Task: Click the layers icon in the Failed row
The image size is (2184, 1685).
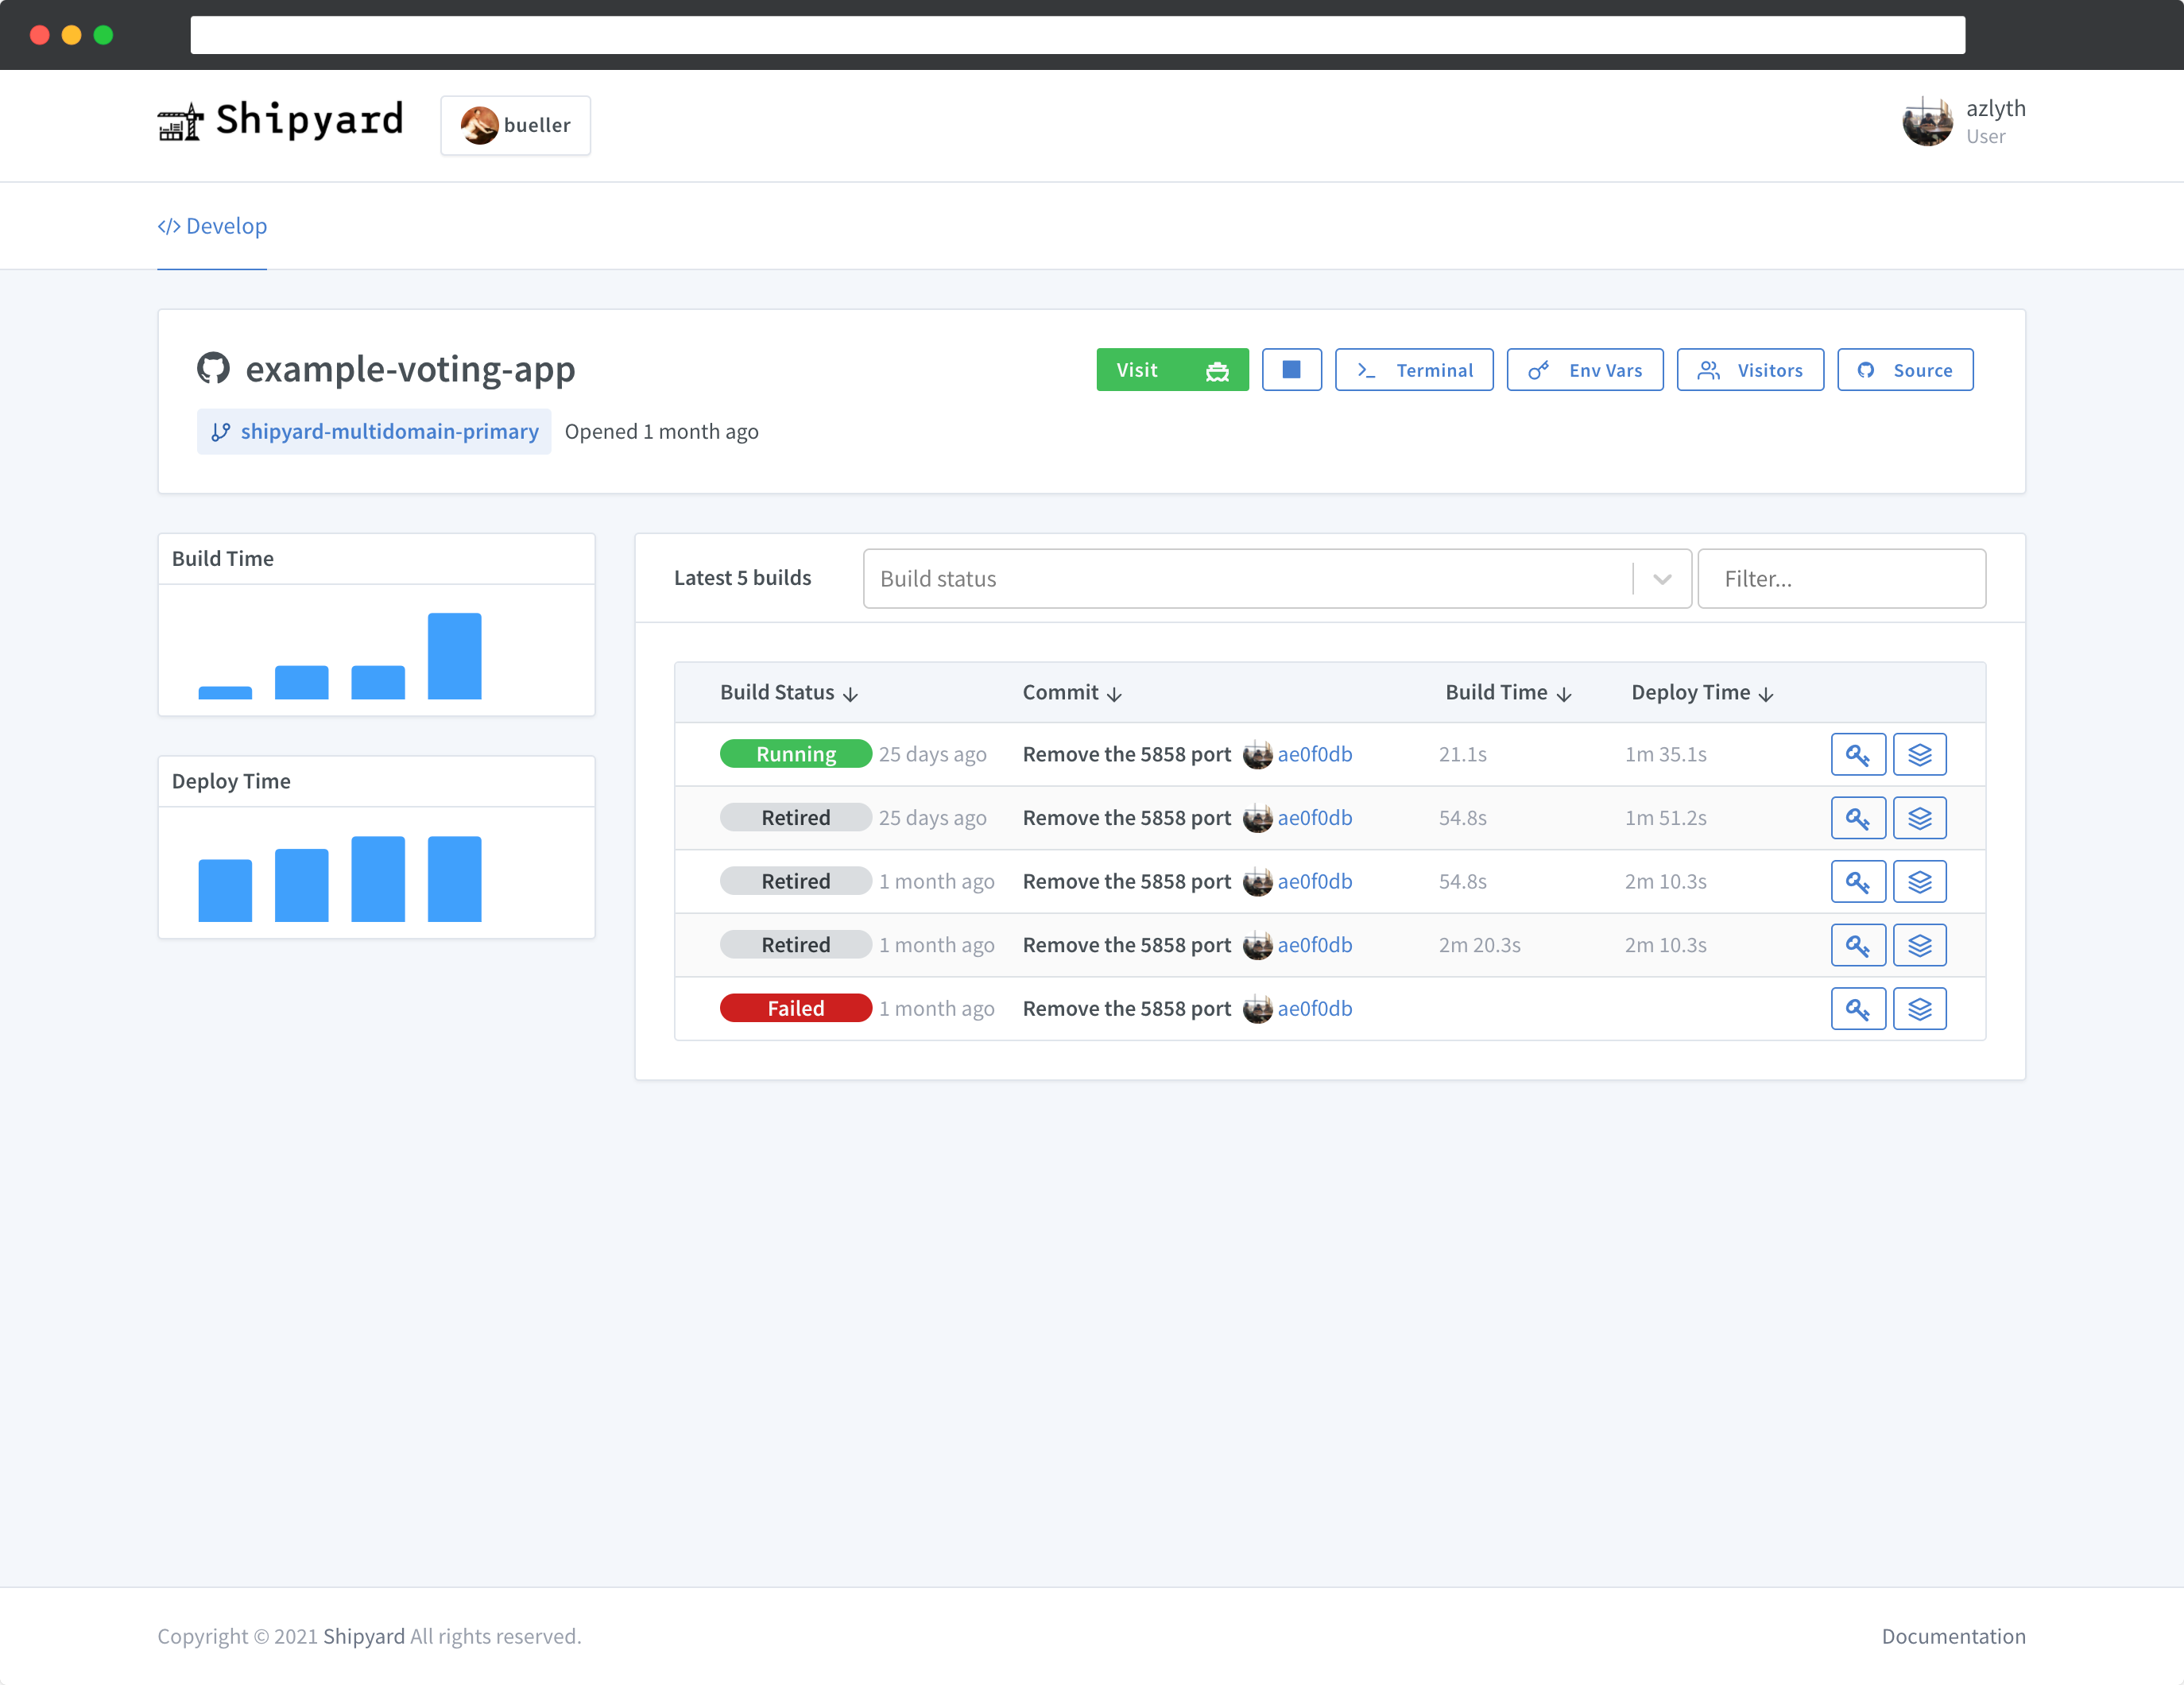Action: pyautogui.click(x=1919, y=1008)
